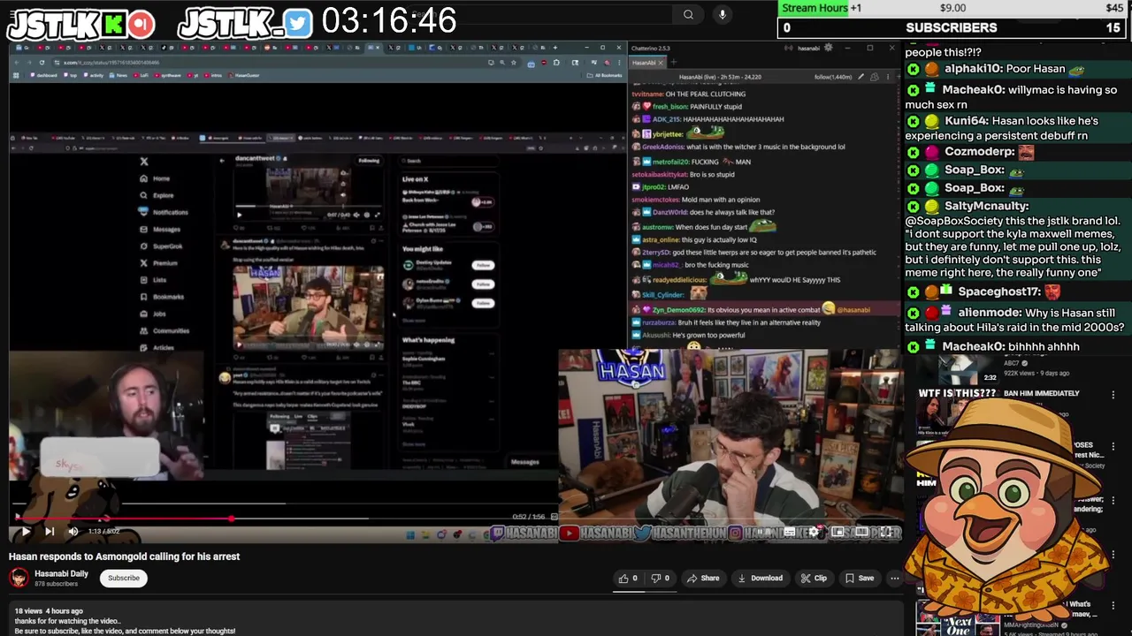Viewport: 1132px width, 636px height.
Task: Open the HasanGuesr bookmark
Action: click(245, 76)
